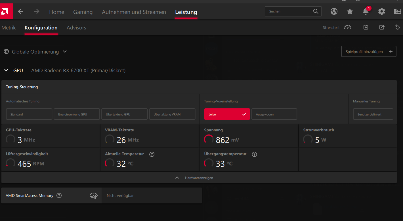The height and width of the screenshot is (221, 403).
Task: Open notifications bell icon
Action: point(366,11)
